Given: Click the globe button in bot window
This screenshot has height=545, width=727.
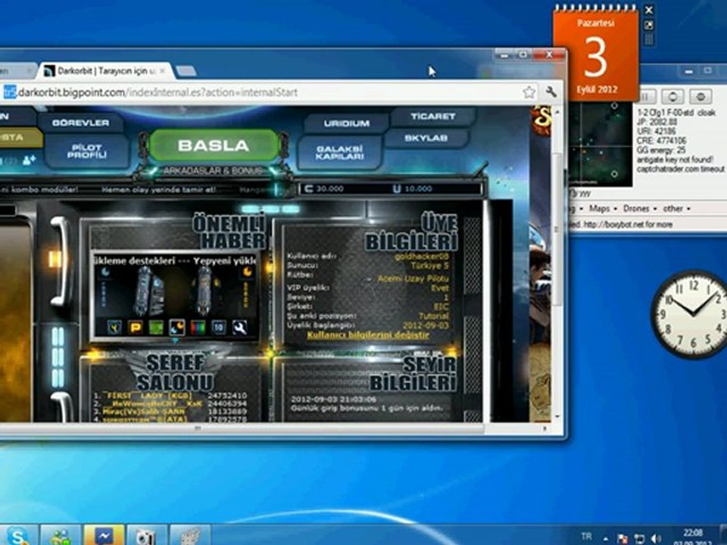Looking at the screenshot, I should [700, 96].
